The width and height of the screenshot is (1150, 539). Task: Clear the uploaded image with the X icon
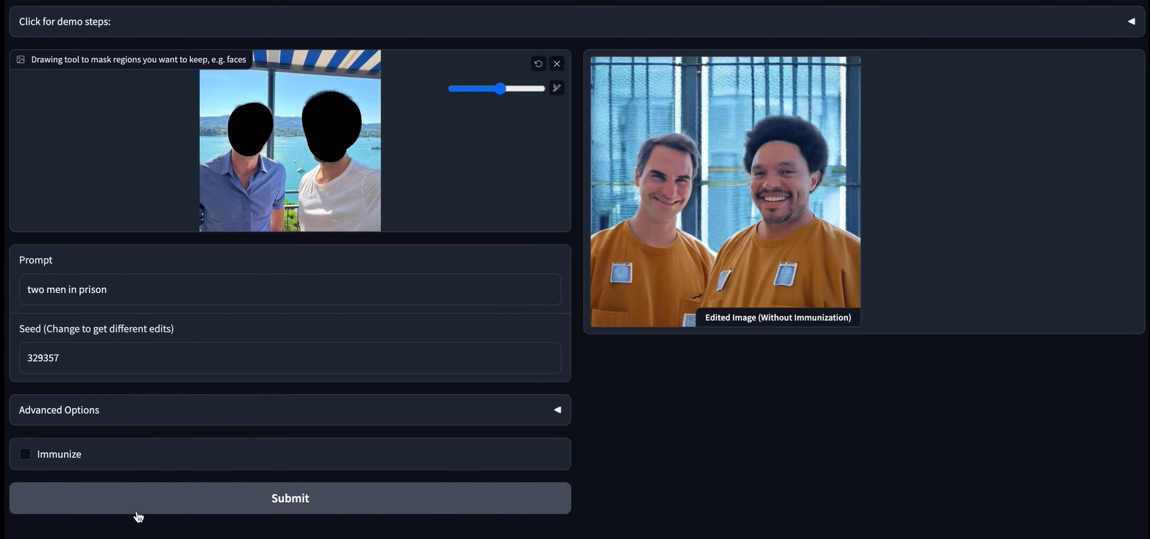pos(557,64)
